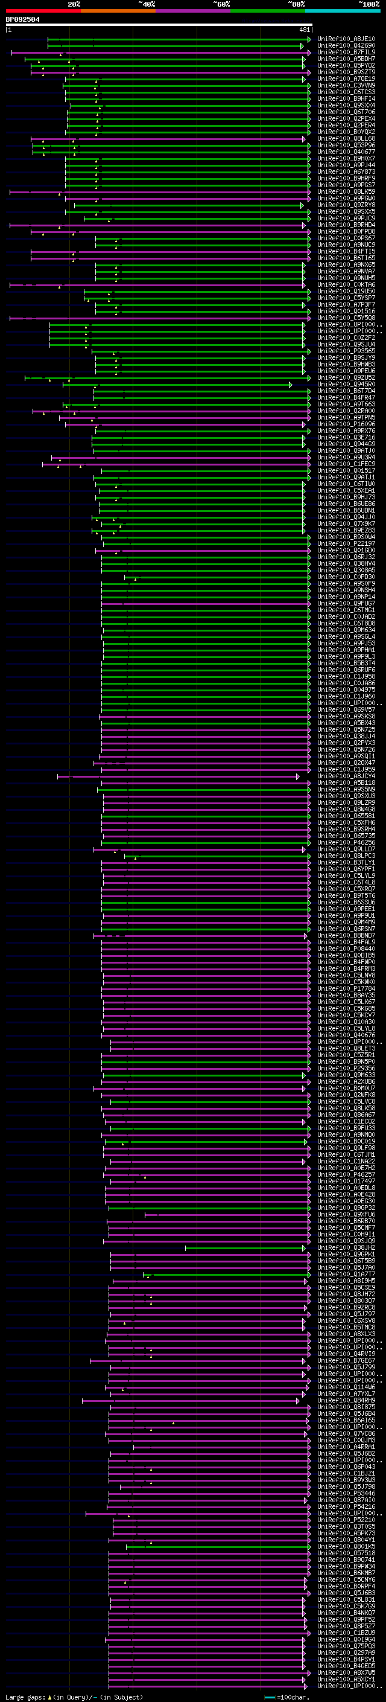Select label UniRef100_P54216

[x=346, y=1507]
